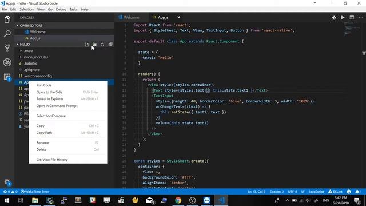Choose Open in Command Prompt
The height and width of the screenshot is (206, 366).
pyautogui.click(x=68, y=106)
